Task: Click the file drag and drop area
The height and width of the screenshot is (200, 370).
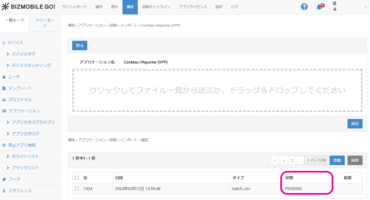Action: pos(217,90)
